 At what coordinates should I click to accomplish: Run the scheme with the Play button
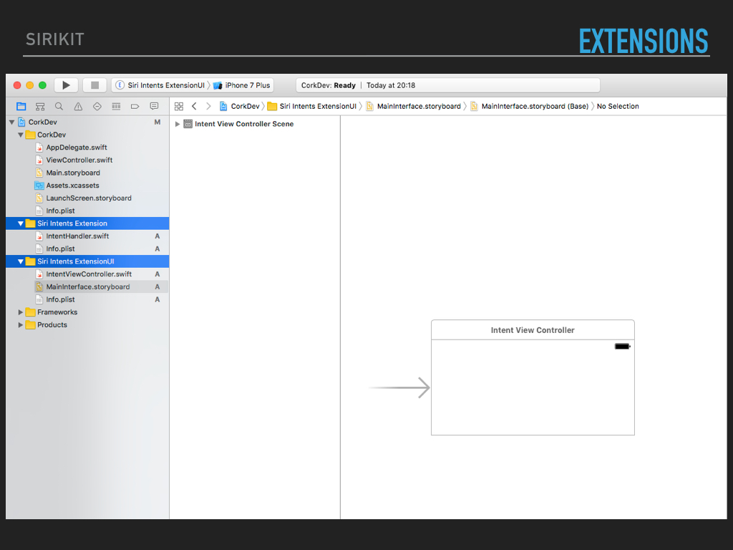pyautogui.click(x=66, y=85)
